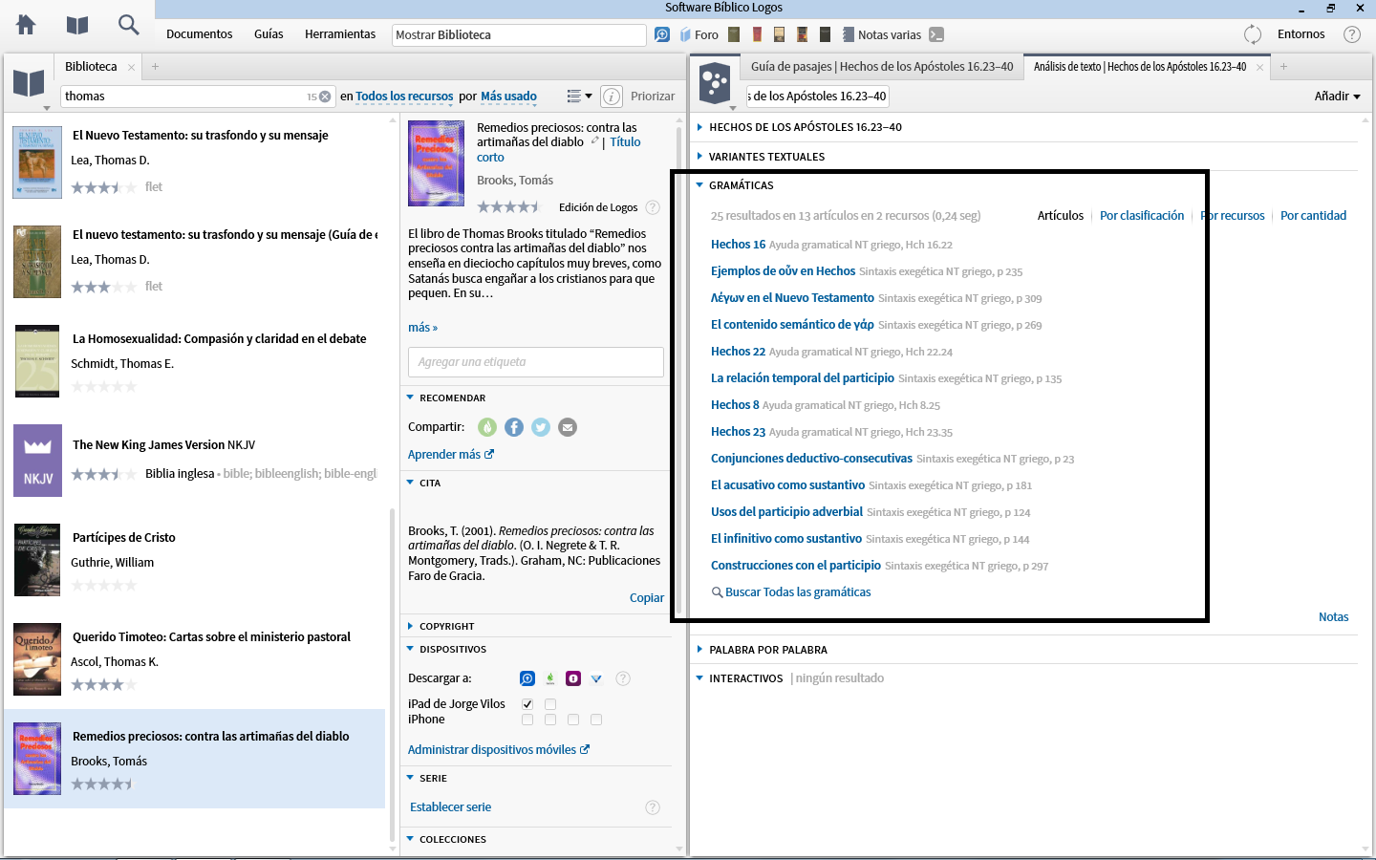The height and width of the screenshot is (860, 1376).
Task: Show resource information panel with the i icon
Action: (612, 97)
